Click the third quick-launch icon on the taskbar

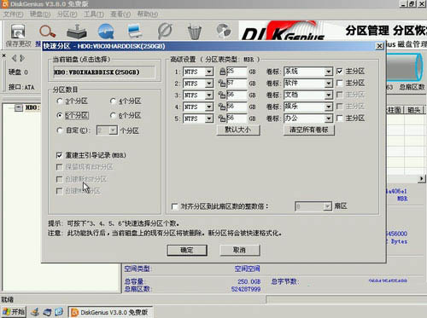[x=59, y=312]
